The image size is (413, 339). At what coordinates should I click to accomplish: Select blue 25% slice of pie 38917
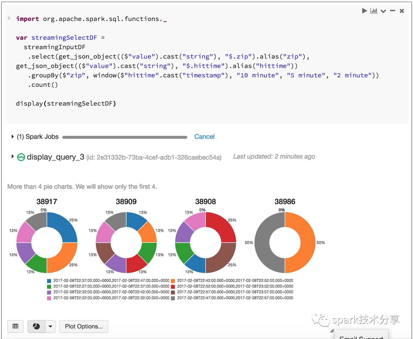point(63,226)
